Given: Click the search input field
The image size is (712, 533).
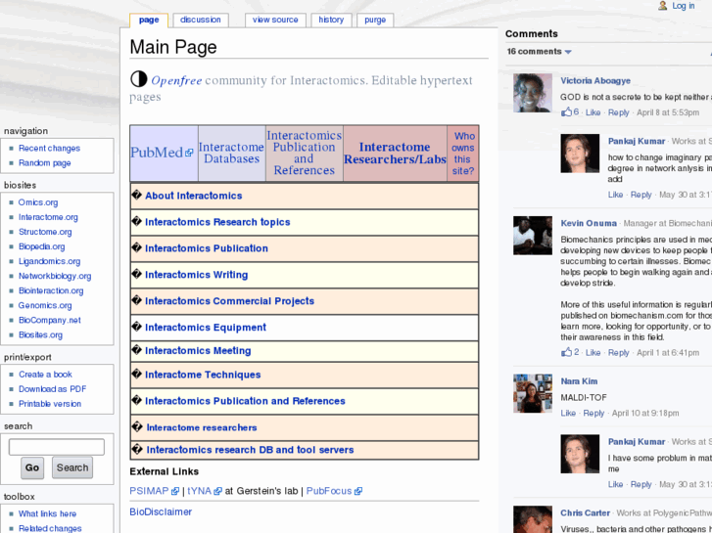Looking at the screenshot, I should pyautogui.click(x=57, y=447).
